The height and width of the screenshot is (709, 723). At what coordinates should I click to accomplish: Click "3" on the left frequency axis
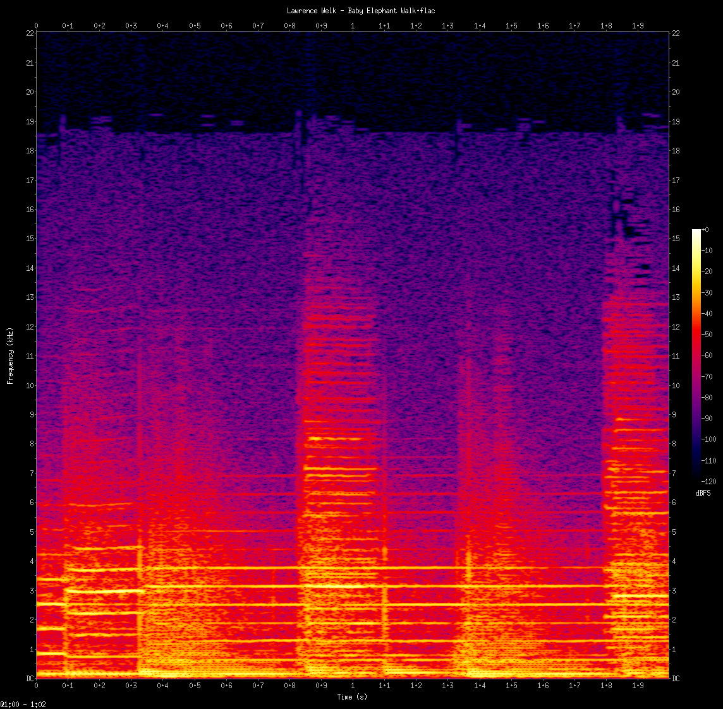pos(32,590)
